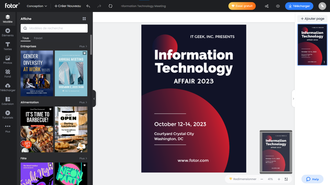The height and width of the screenshot is (185, 330).
Task: Expand more Fête templates via Plus
Action: (x=83, y=158)
